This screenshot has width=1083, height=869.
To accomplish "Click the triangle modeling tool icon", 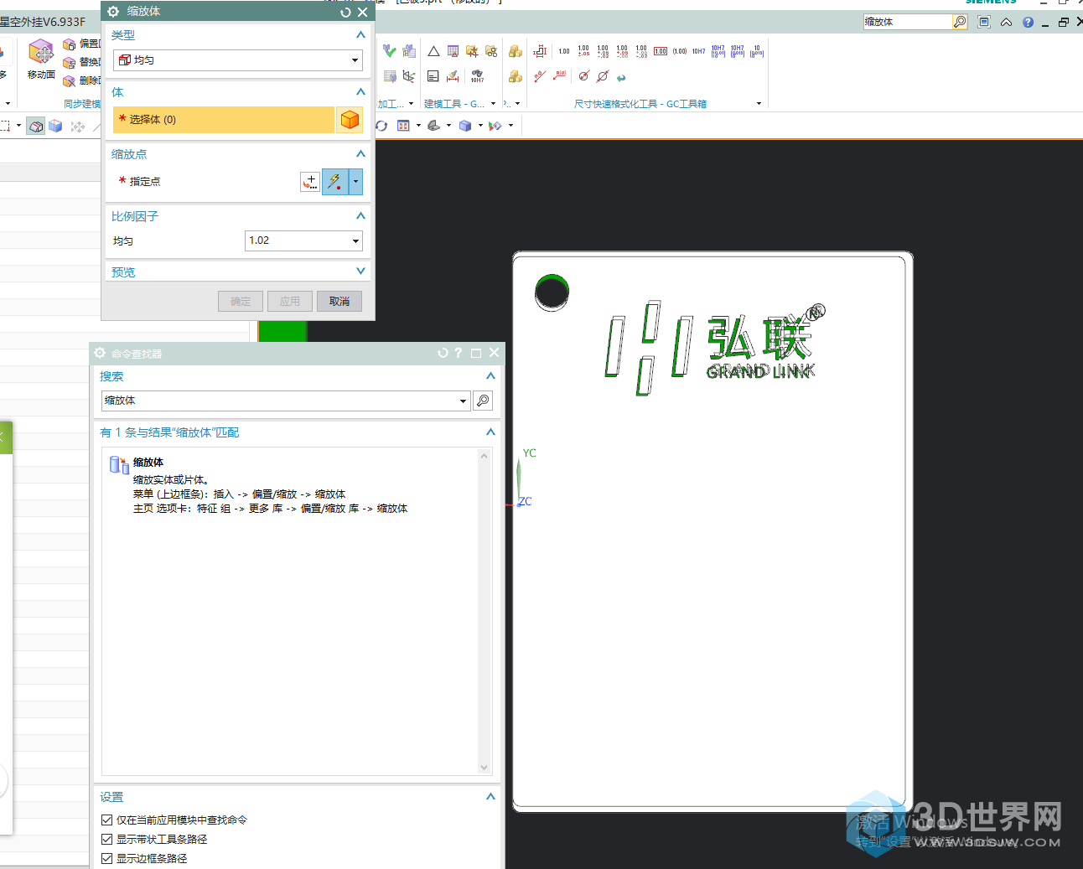I will pos(433,51).
